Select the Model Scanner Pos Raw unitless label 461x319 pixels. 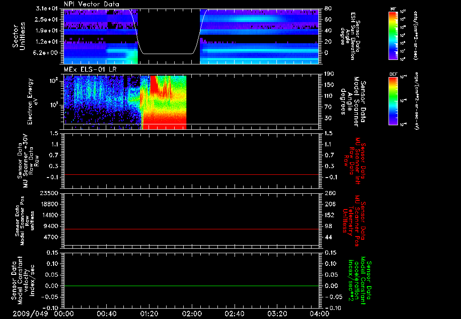(x=25, y=221)
